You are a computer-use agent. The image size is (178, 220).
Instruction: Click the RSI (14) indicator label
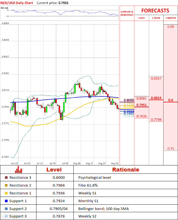tap(4, 8)
